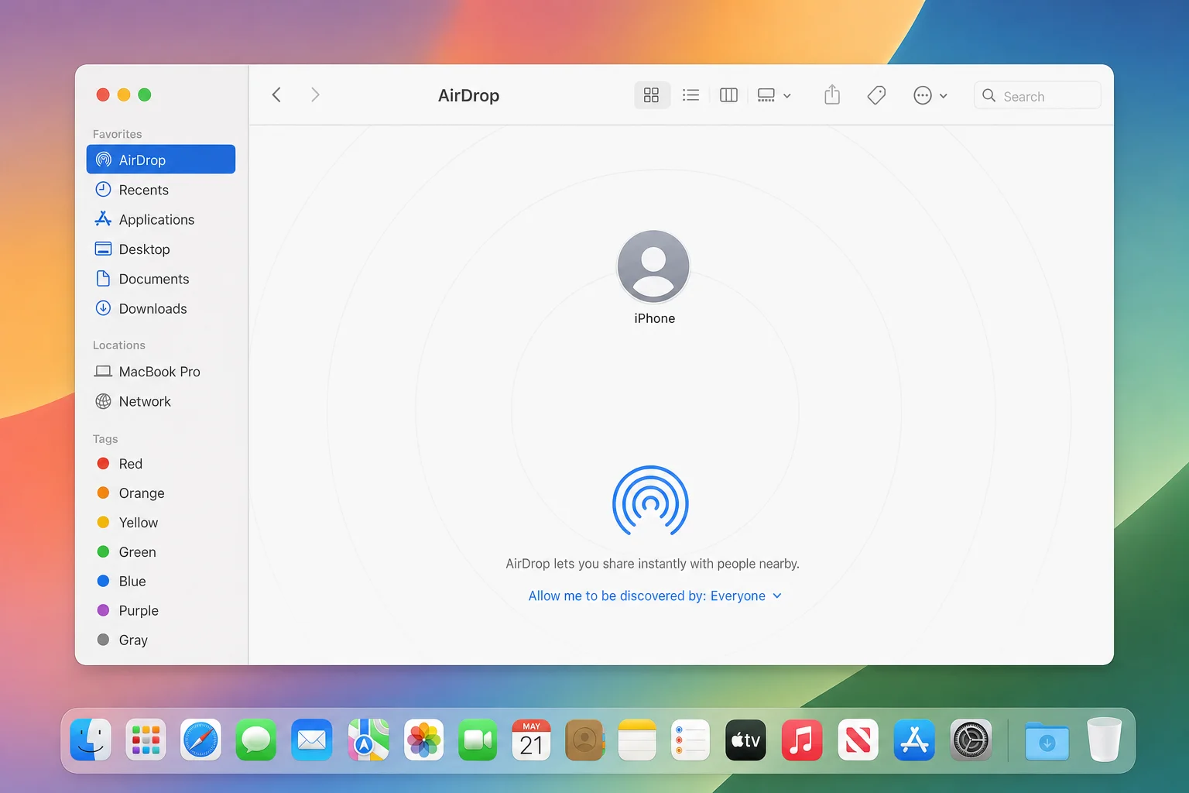Open the Downloads stack in Dock
The height and width of the screenshot is (793, 1189).
(x=1047, y=741)
